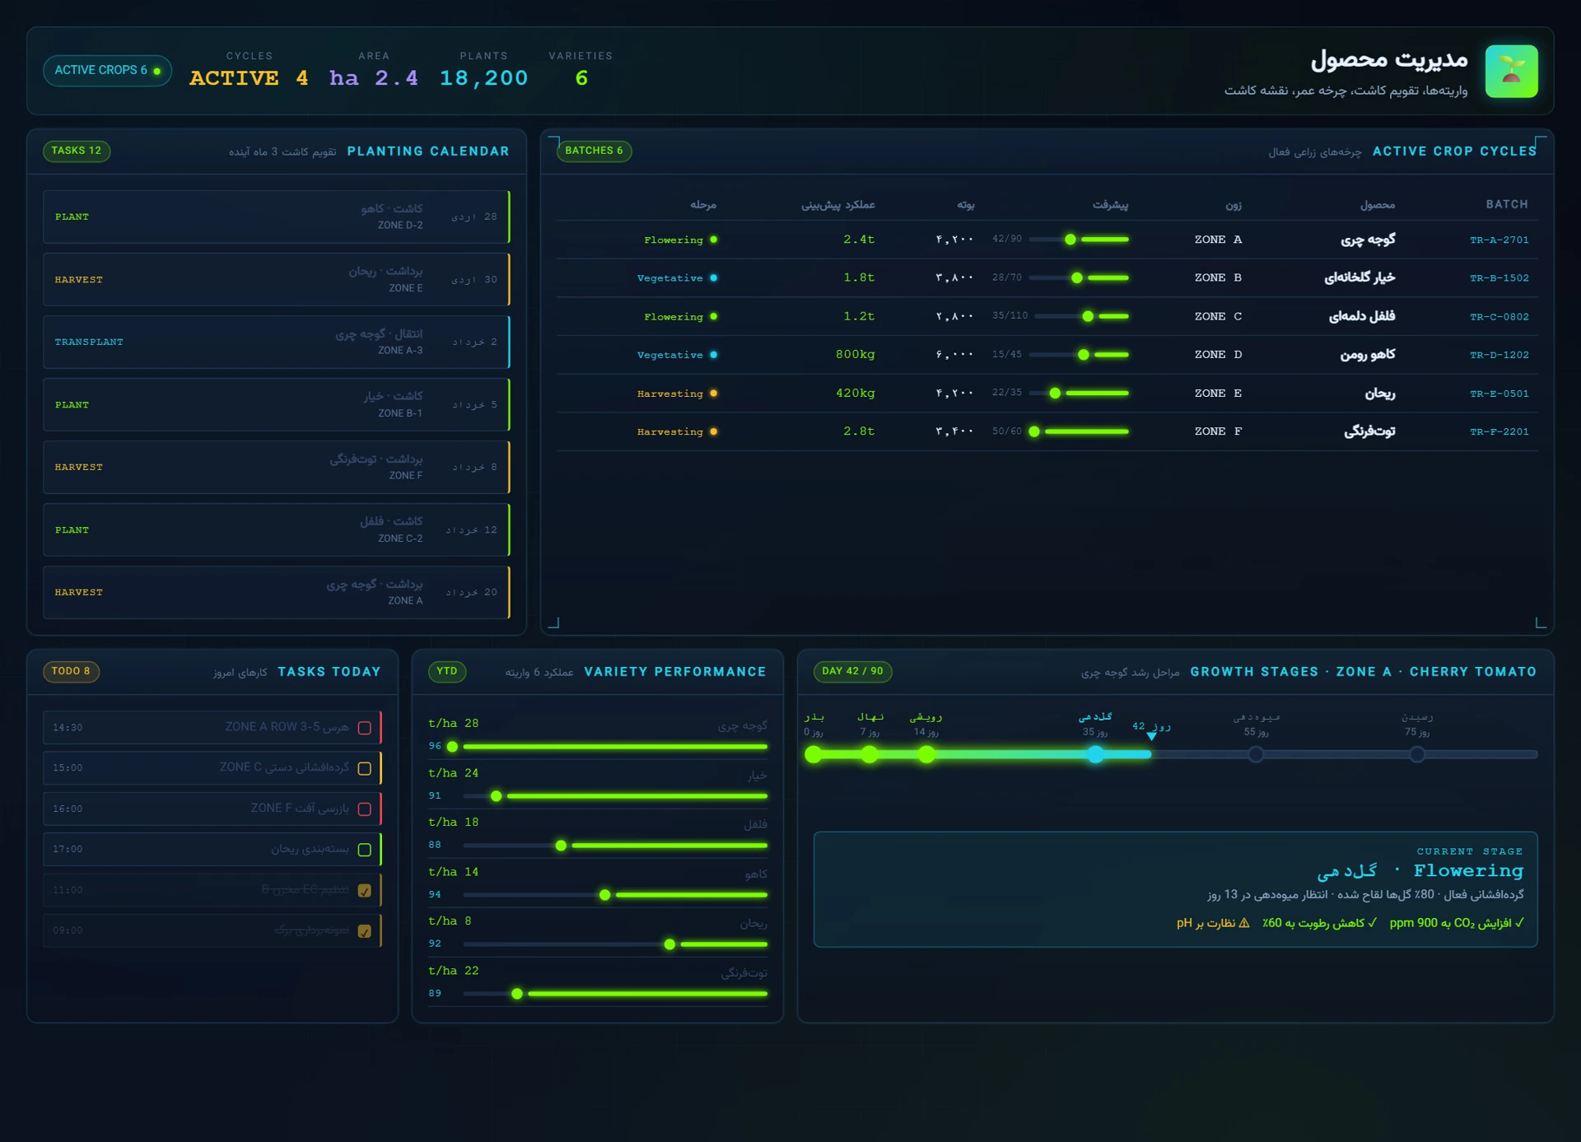
Task: Open batch TR-F-2201 link
Action: pyautogui.click(x=1499, y=431)
